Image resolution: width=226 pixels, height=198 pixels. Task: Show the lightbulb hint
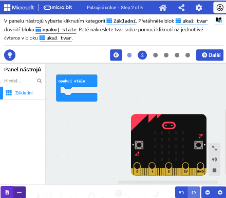click(x=10, y=55)
